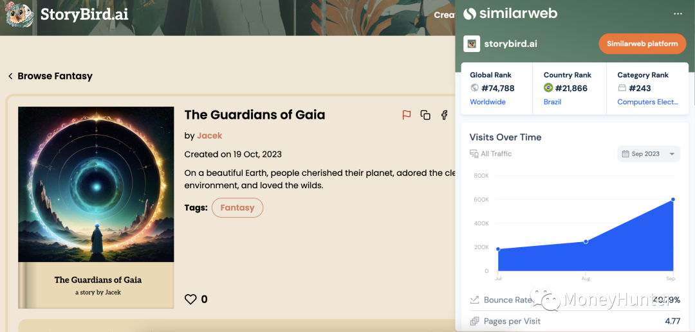Image resolution: width=695 pixels, height=332 pixels.
Task: Select the Fantasy tag
Action: tap(237, 208)
